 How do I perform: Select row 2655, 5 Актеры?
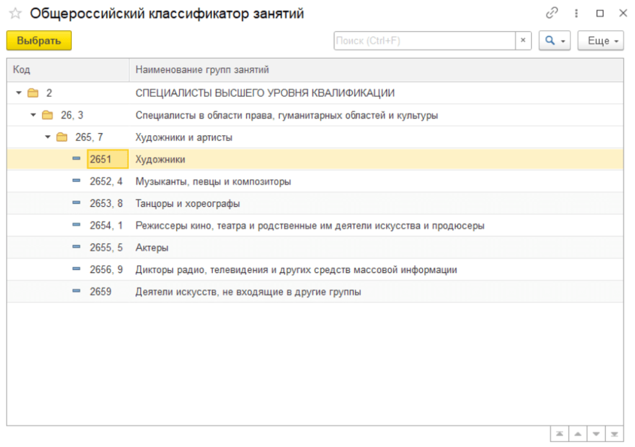315,248
